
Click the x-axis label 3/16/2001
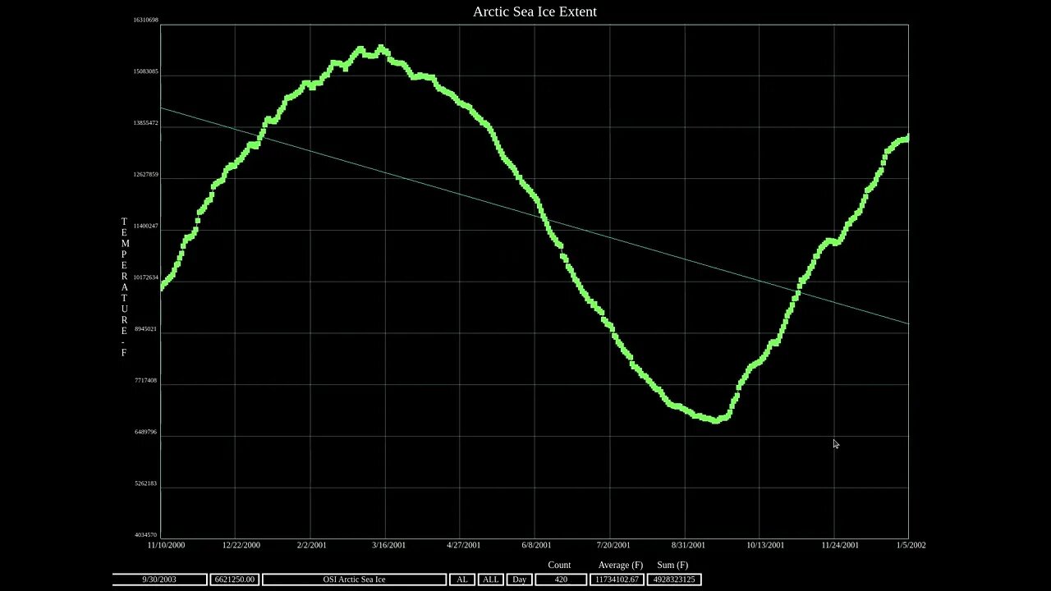388,545
